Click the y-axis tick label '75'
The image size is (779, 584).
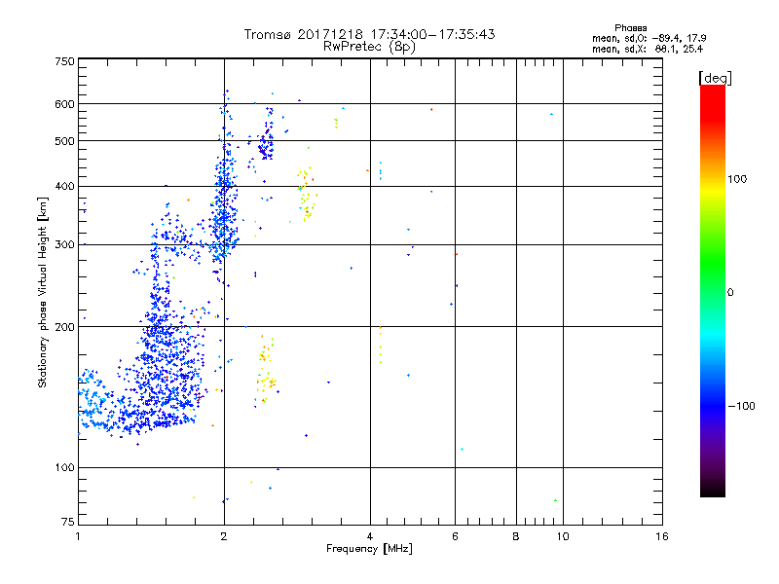(68, 522)
